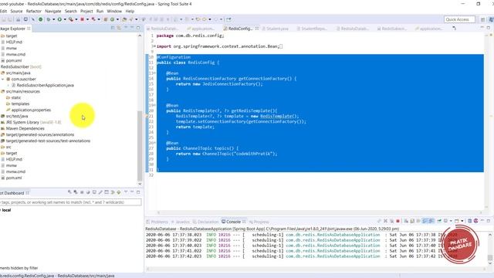Toggle Pin Console
This screenshot has height=278, width=494.
(439, 221)
